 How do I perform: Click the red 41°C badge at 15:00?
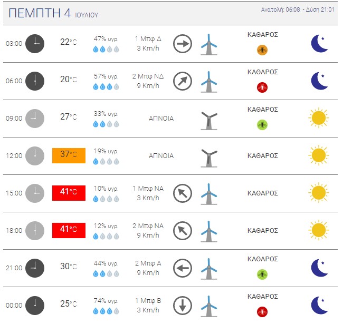click(69, 193)
